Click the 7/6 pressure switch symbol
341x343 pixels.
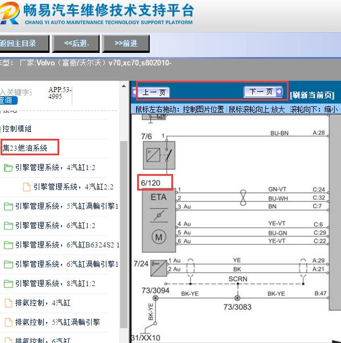tap(159, 155)
